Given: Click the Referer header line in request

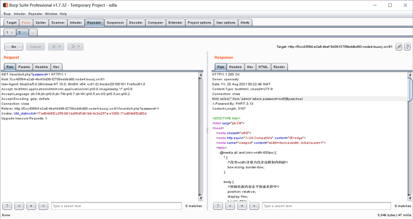Looking at the screenshot, I should click(80, 109).
